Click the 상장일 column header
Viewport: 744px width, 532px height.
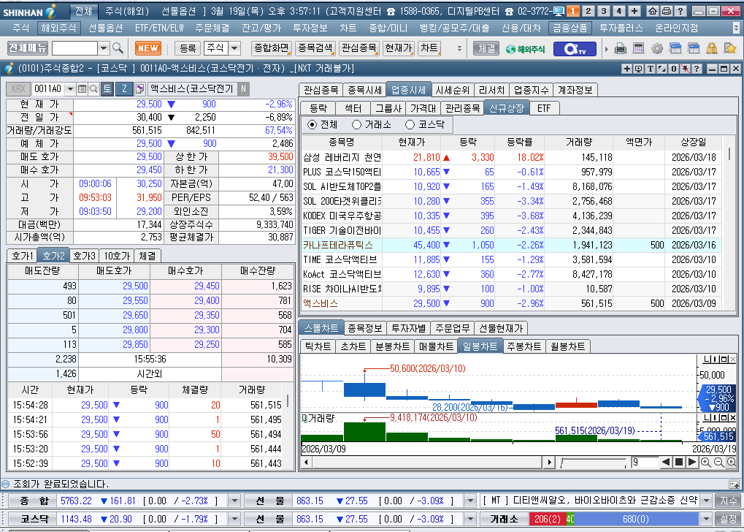pos(693,142)
